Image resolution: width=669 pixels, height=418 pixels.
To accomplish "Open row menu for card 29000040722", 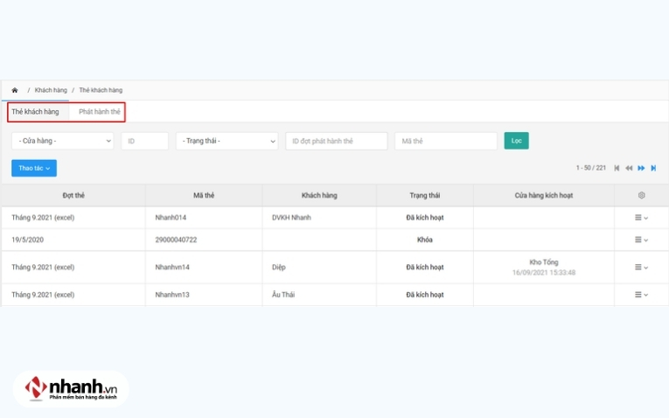I will pyautogui.click(x=641, y=240).
